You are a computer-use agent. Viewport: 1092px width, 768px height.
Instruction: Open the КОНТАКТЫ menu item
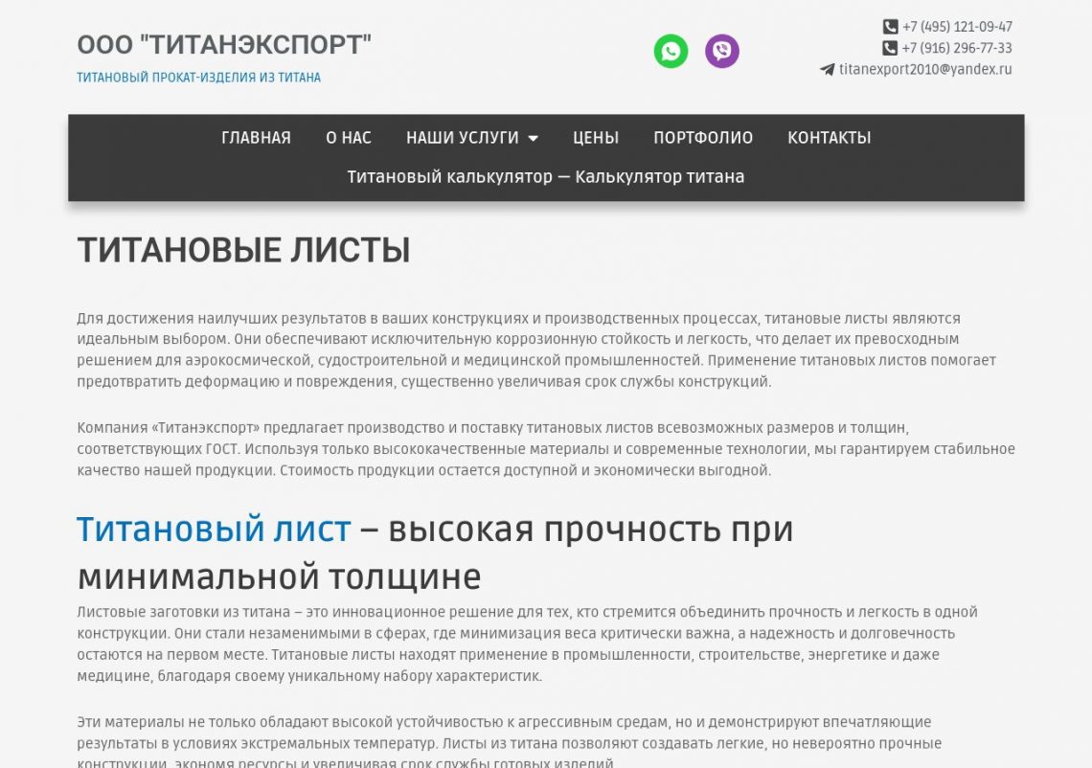click(x=829, y=138)
